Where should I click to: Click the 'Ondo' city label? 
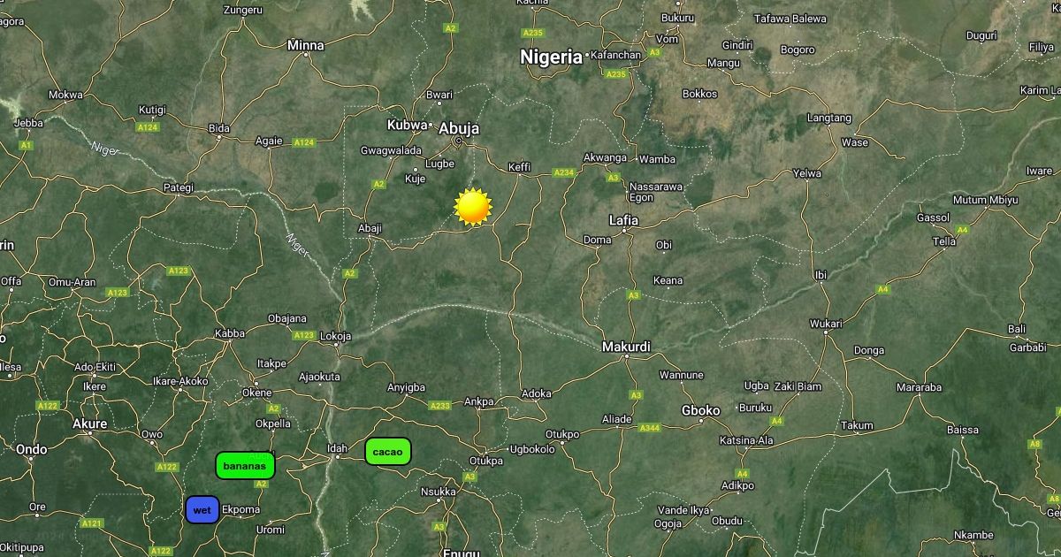coord(32,449)
